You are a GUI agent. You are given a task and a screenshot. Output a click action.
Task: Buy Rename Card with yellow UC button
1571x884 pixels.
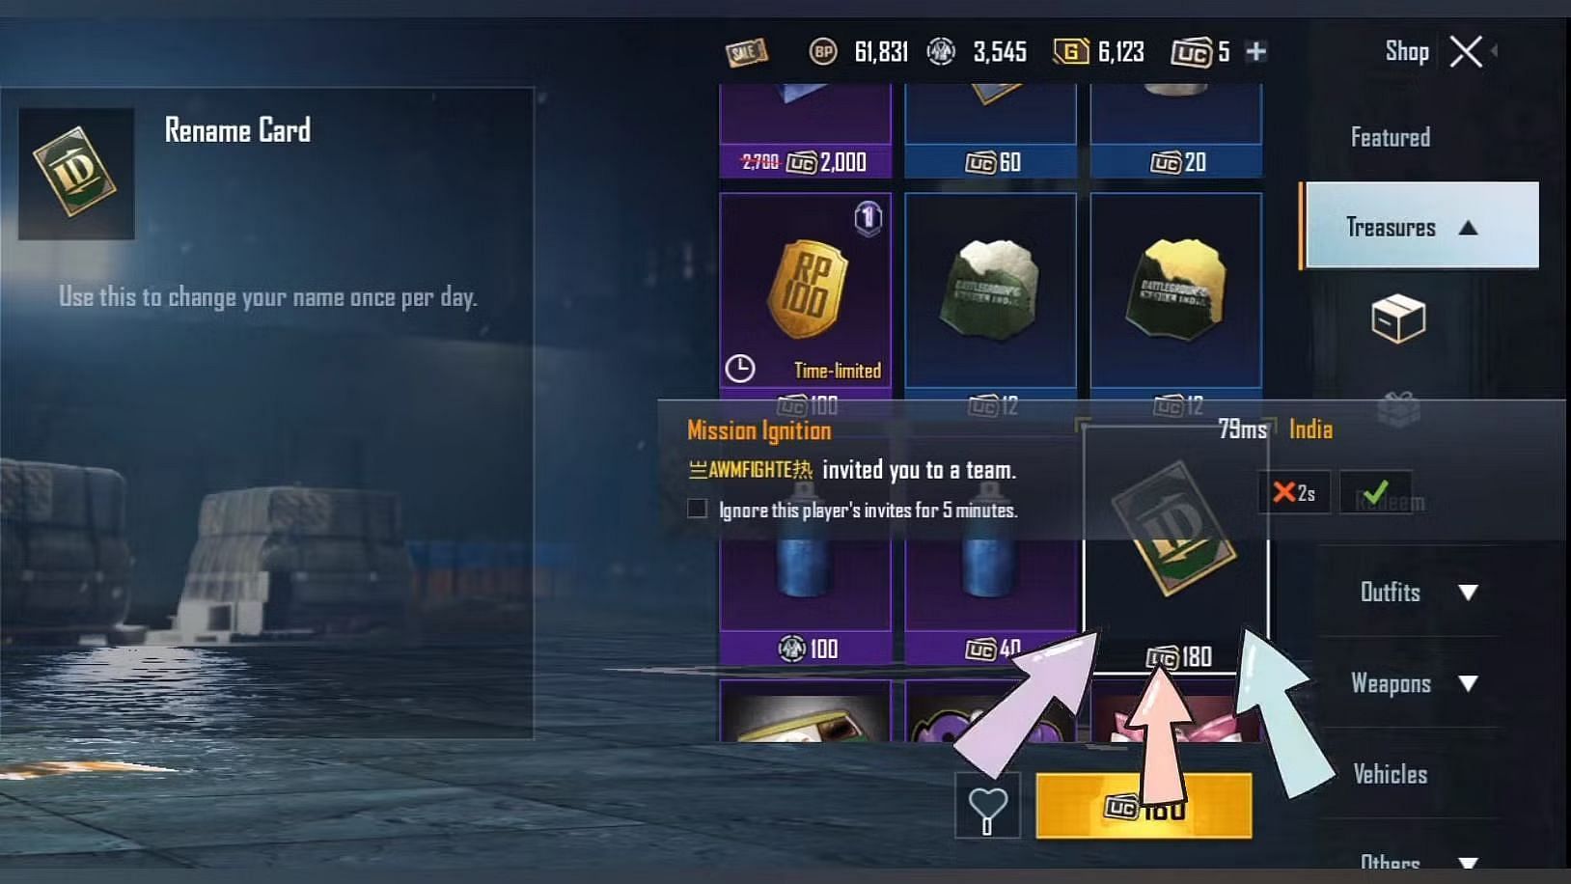coord(1144,806)
